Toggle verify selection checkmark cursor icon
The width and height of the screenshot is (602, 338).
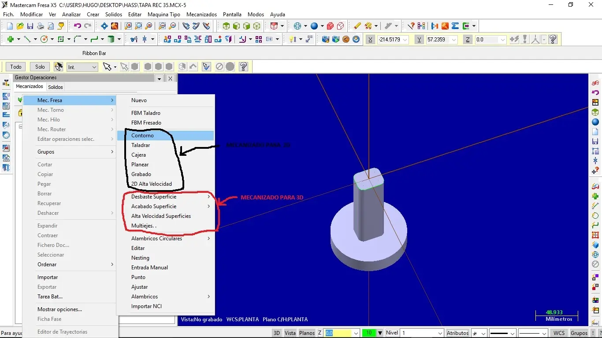206,67
